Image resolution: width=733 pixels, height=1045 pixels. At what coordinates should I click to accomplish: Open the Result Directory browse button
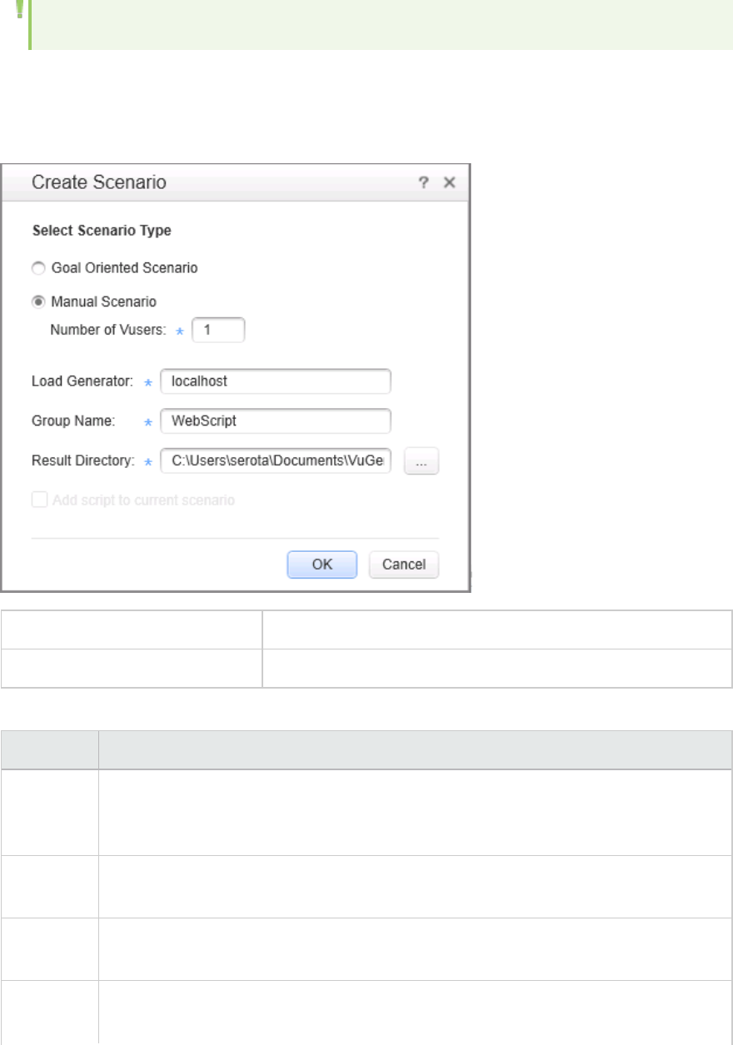421,461
